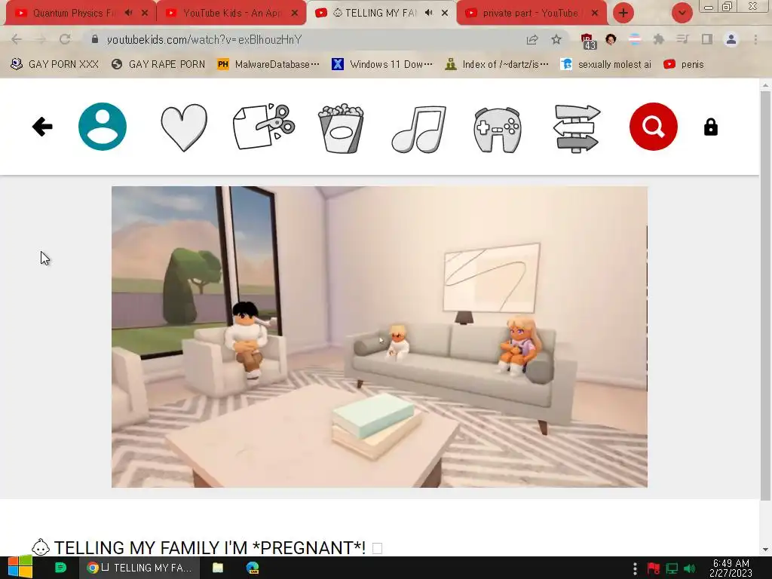Share this page from the address bar
Image resolution: width=772 pixels, height=579 pixels.
532,39
